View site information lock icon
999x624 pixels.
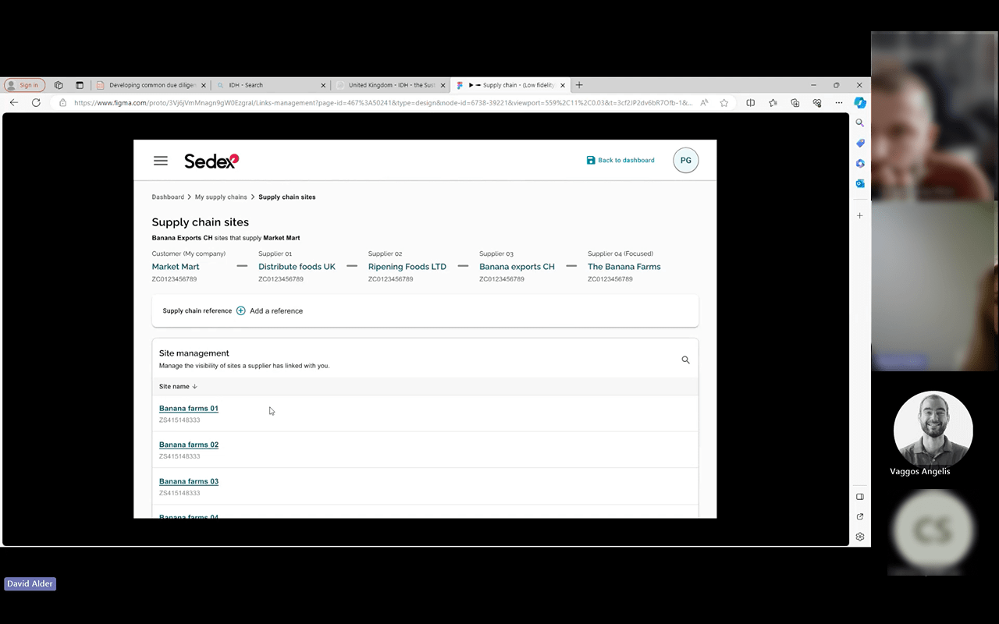[x=63, y=102]
